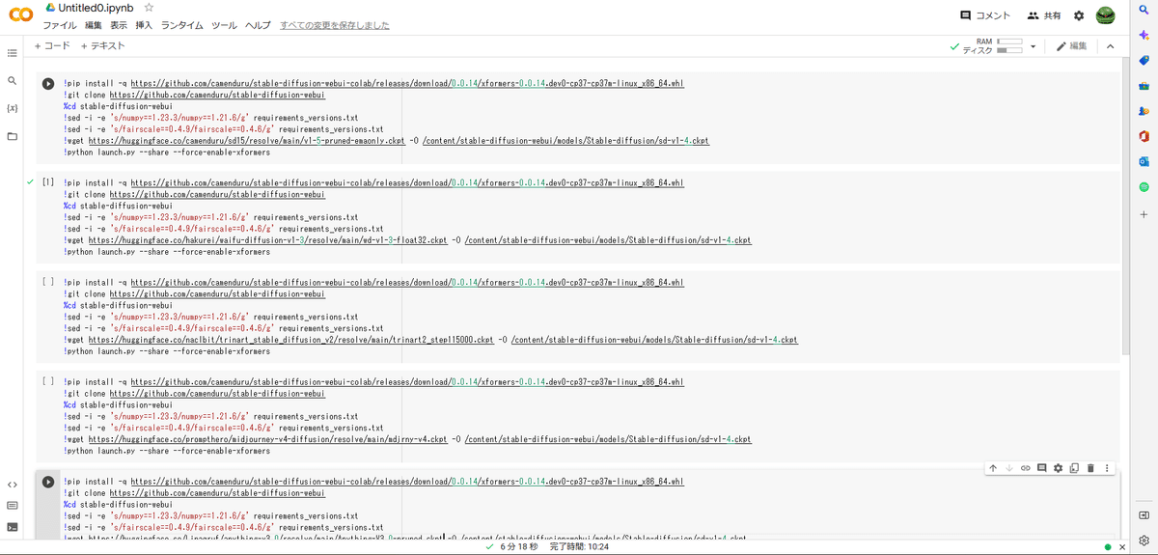
Task: Click the ディスク usage bar
Action: point(1009,50)
